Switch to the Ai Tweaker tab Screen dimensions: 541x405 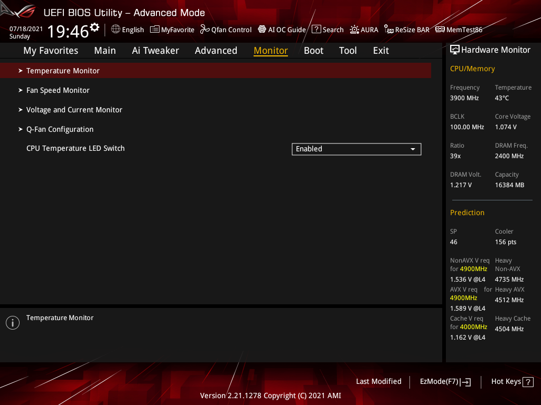tap(155, 50)
